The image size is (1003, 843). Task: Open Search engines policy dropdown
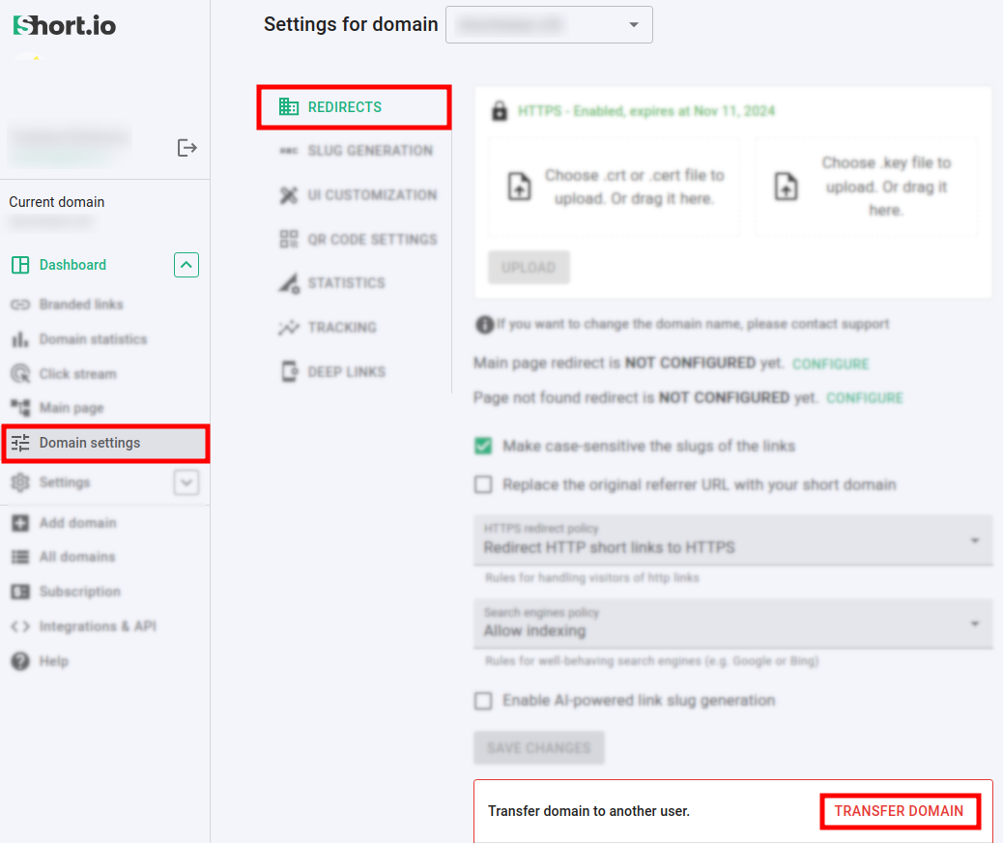pos(732,624)
